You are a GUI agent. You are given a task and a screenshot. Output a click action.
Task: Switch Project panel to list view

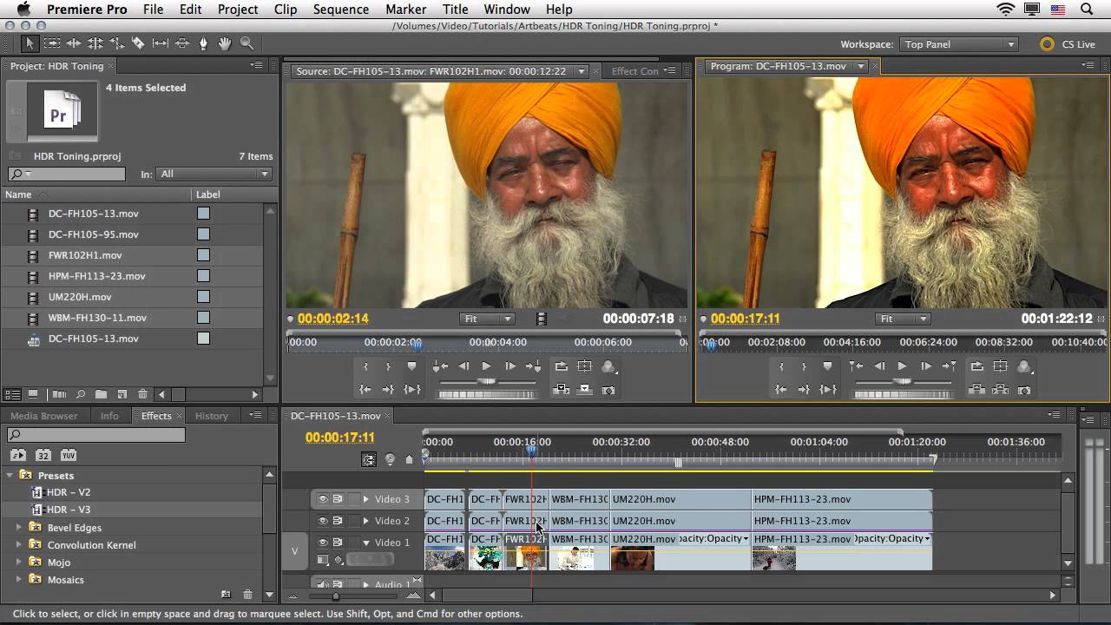13,394
